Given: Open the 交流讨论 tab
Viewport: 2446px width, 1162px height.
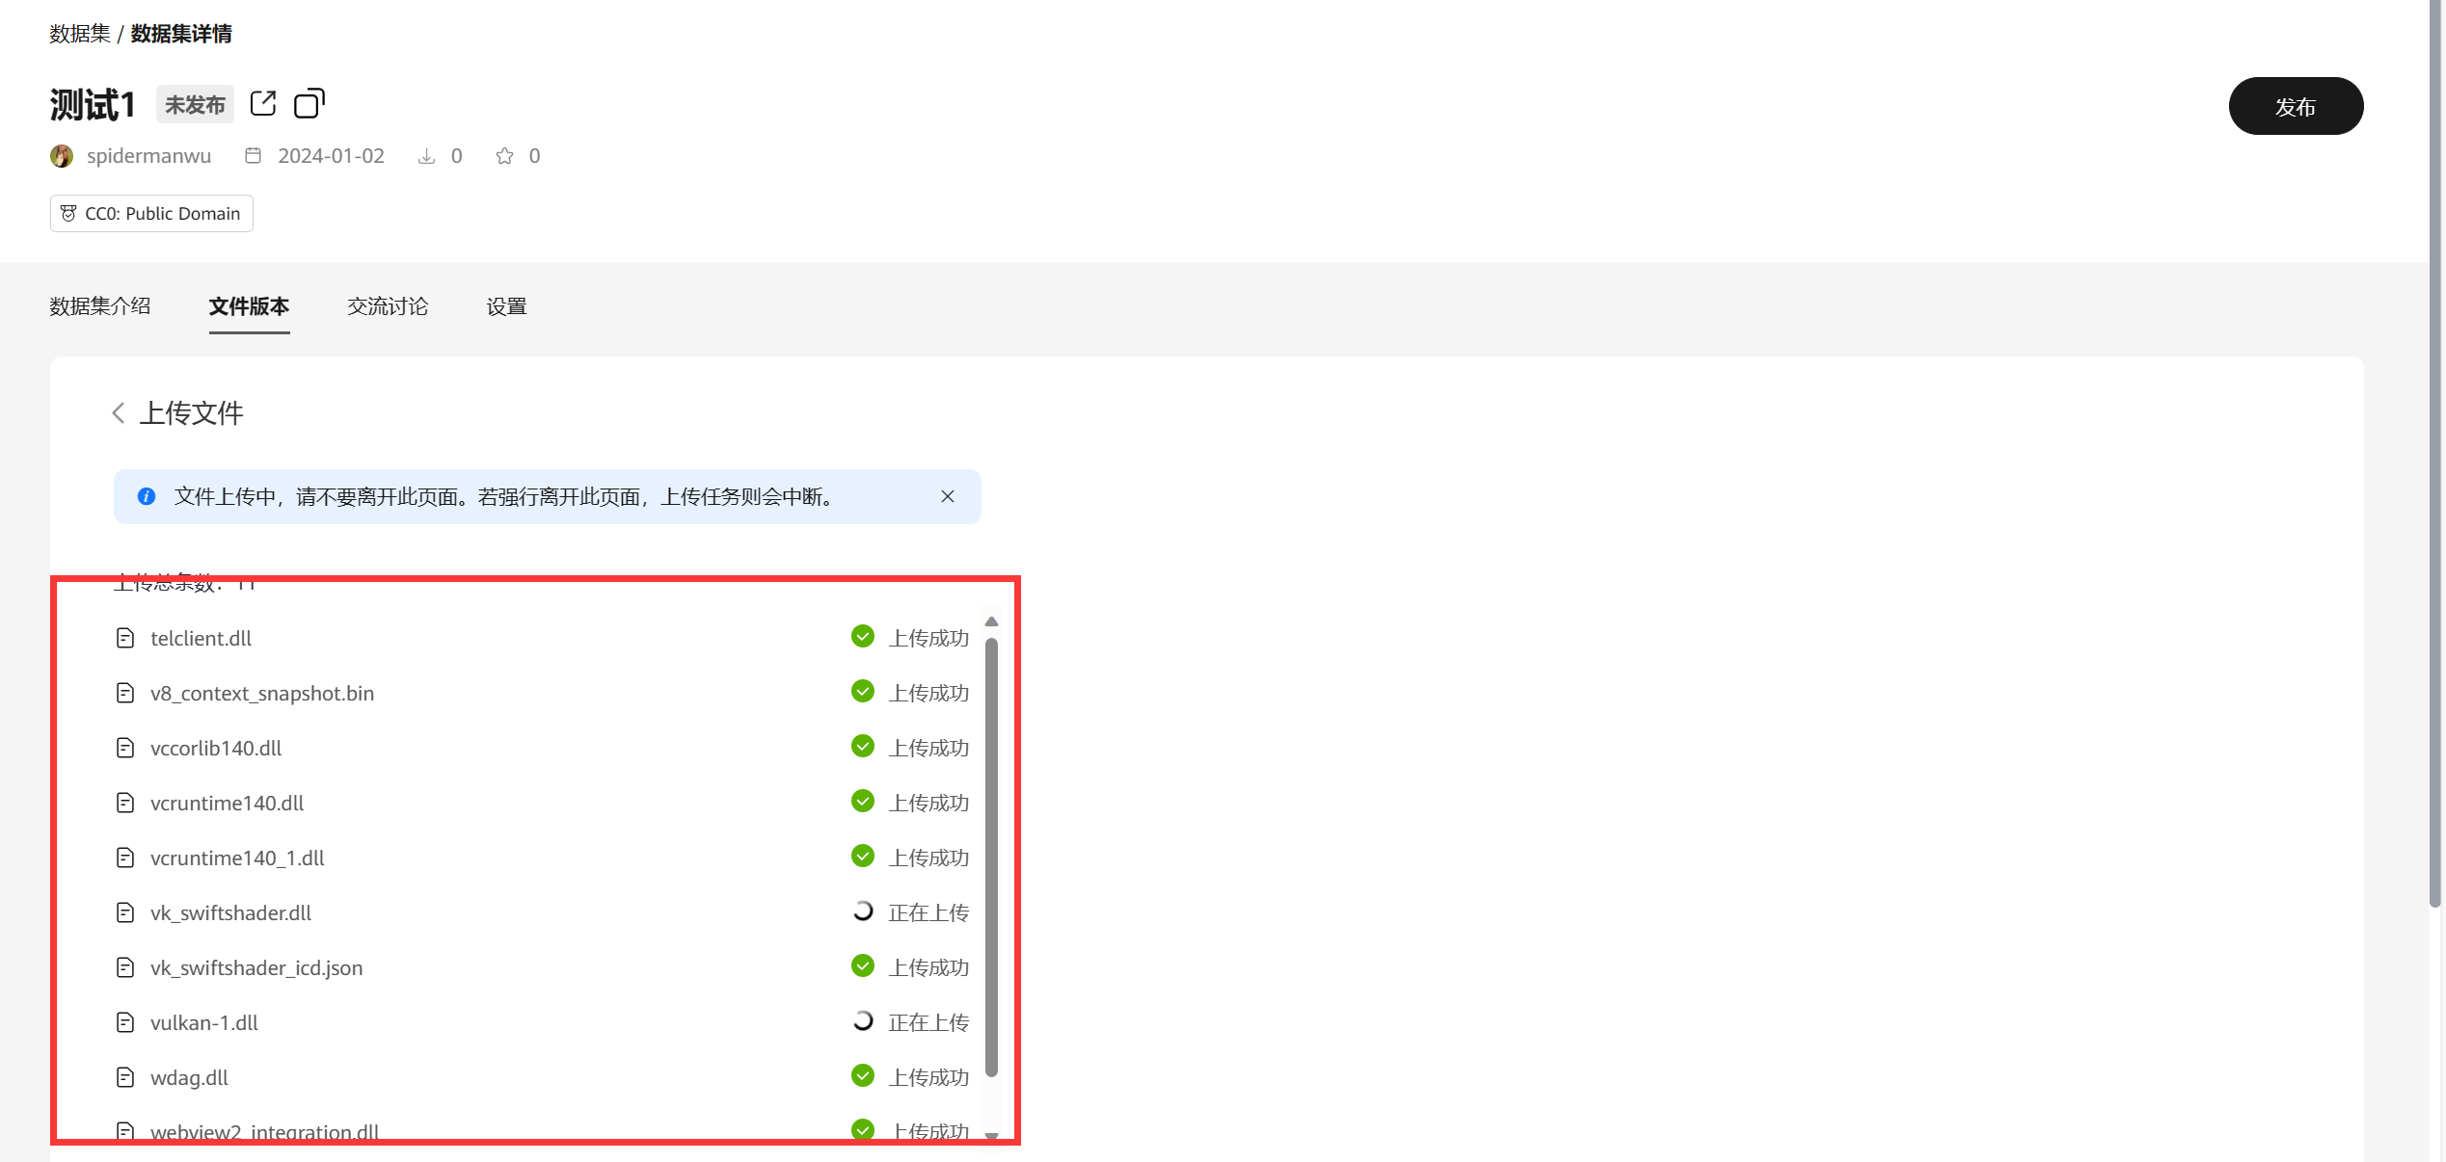Looking at the screenshot, I should point(388,306).
